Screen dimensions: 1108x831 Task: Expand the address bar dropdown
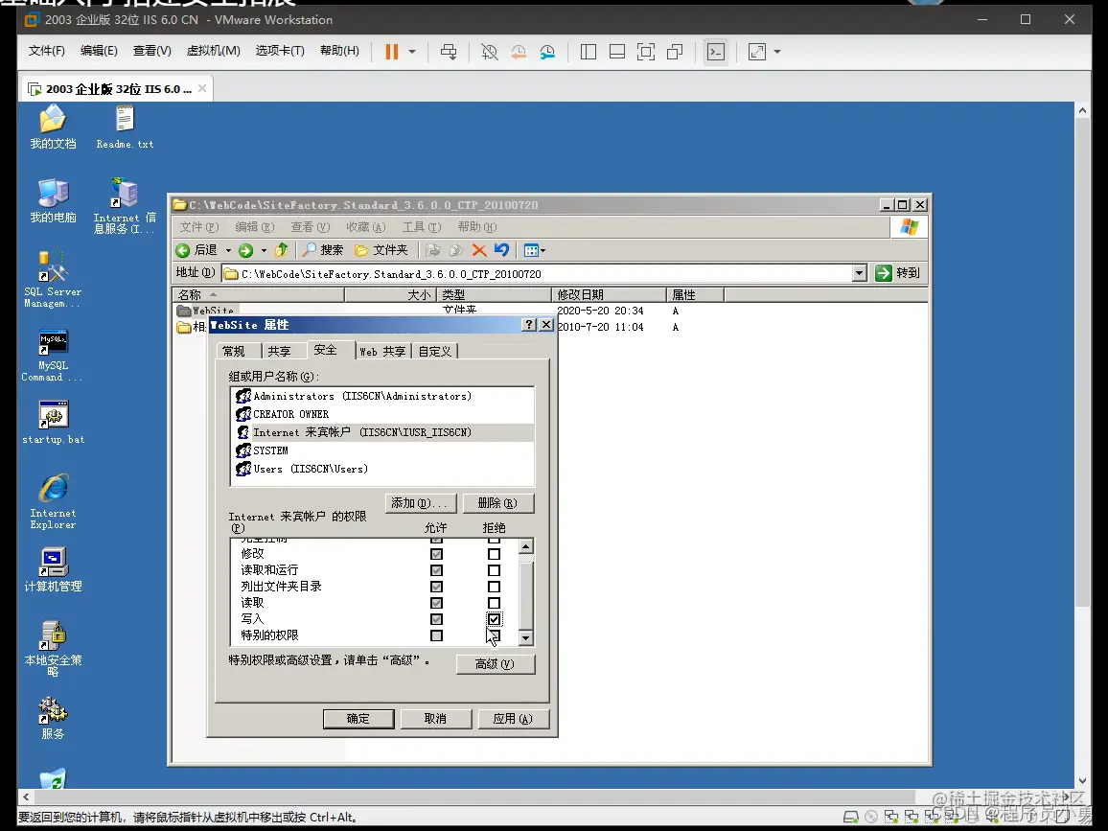click(859, 273)
